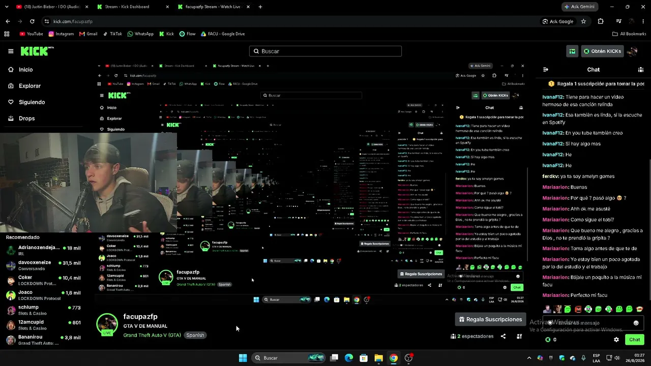This screenshot has width=651, height=366.
Task: Click the Windows taskbar Buscar search box
Action: click(289, 358)
